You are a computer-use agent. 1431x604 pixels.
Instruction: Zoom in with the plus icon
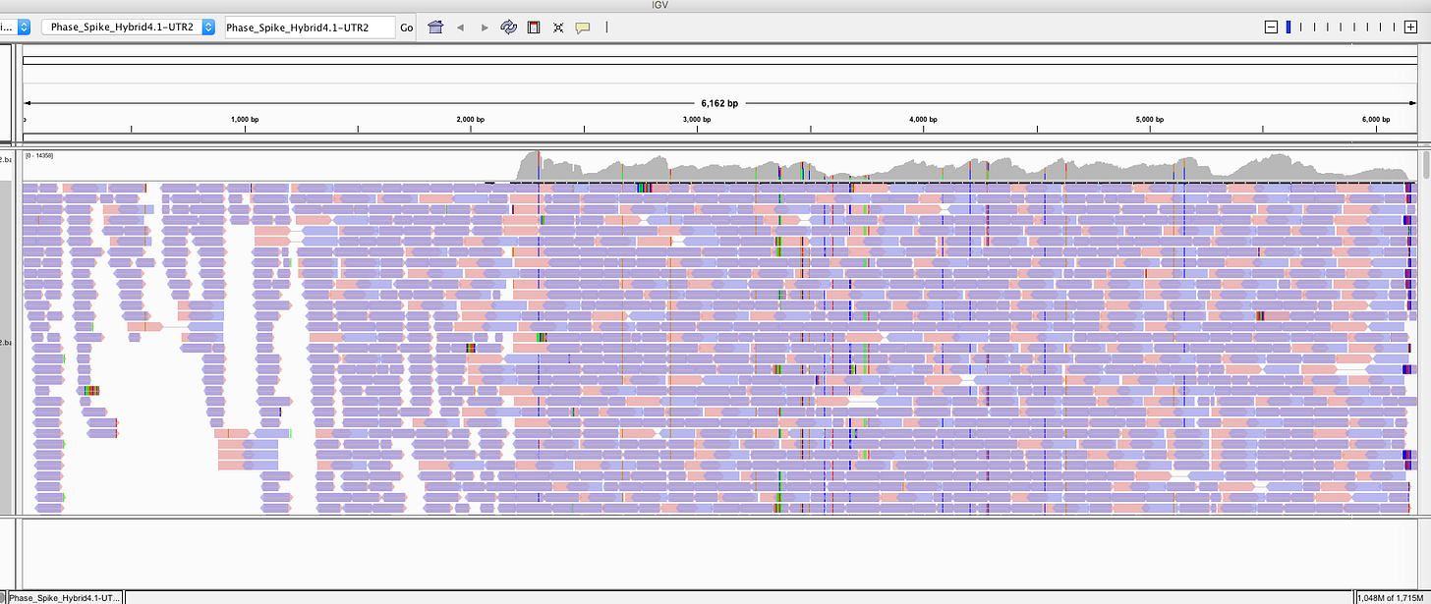[x=1411, y=27]
